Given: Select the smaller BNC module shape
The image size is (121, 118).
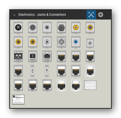Looking at the screenshot, I should pos(90,43).
